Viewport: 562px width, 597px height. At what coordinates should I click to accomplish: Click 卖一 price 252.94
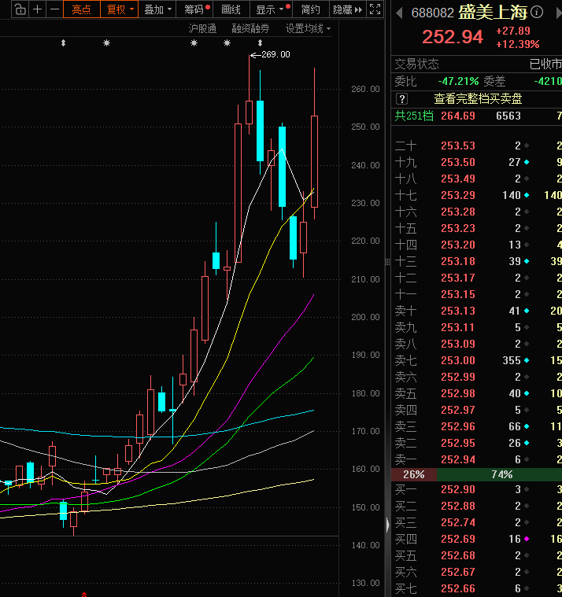[x=458, y=459]
